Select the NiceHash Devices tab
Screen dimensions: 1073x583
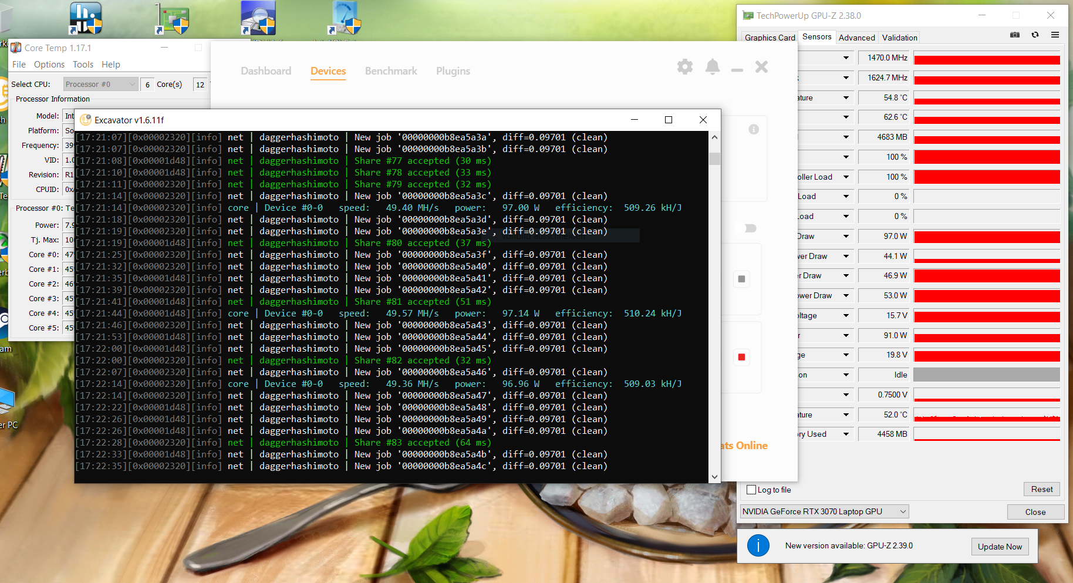click(328, 71)
